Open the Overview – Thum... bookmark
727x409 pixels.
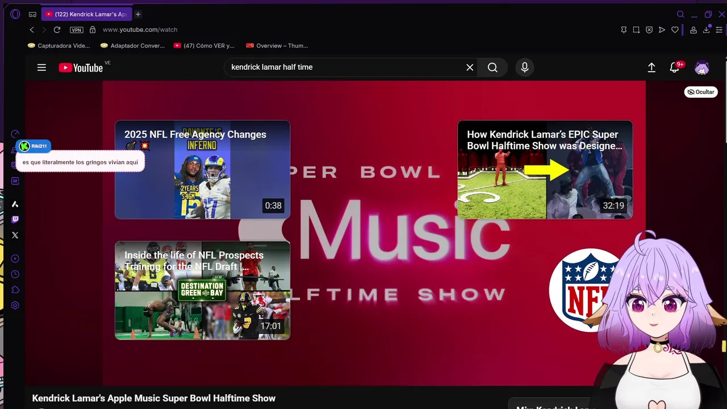(277, 45)
